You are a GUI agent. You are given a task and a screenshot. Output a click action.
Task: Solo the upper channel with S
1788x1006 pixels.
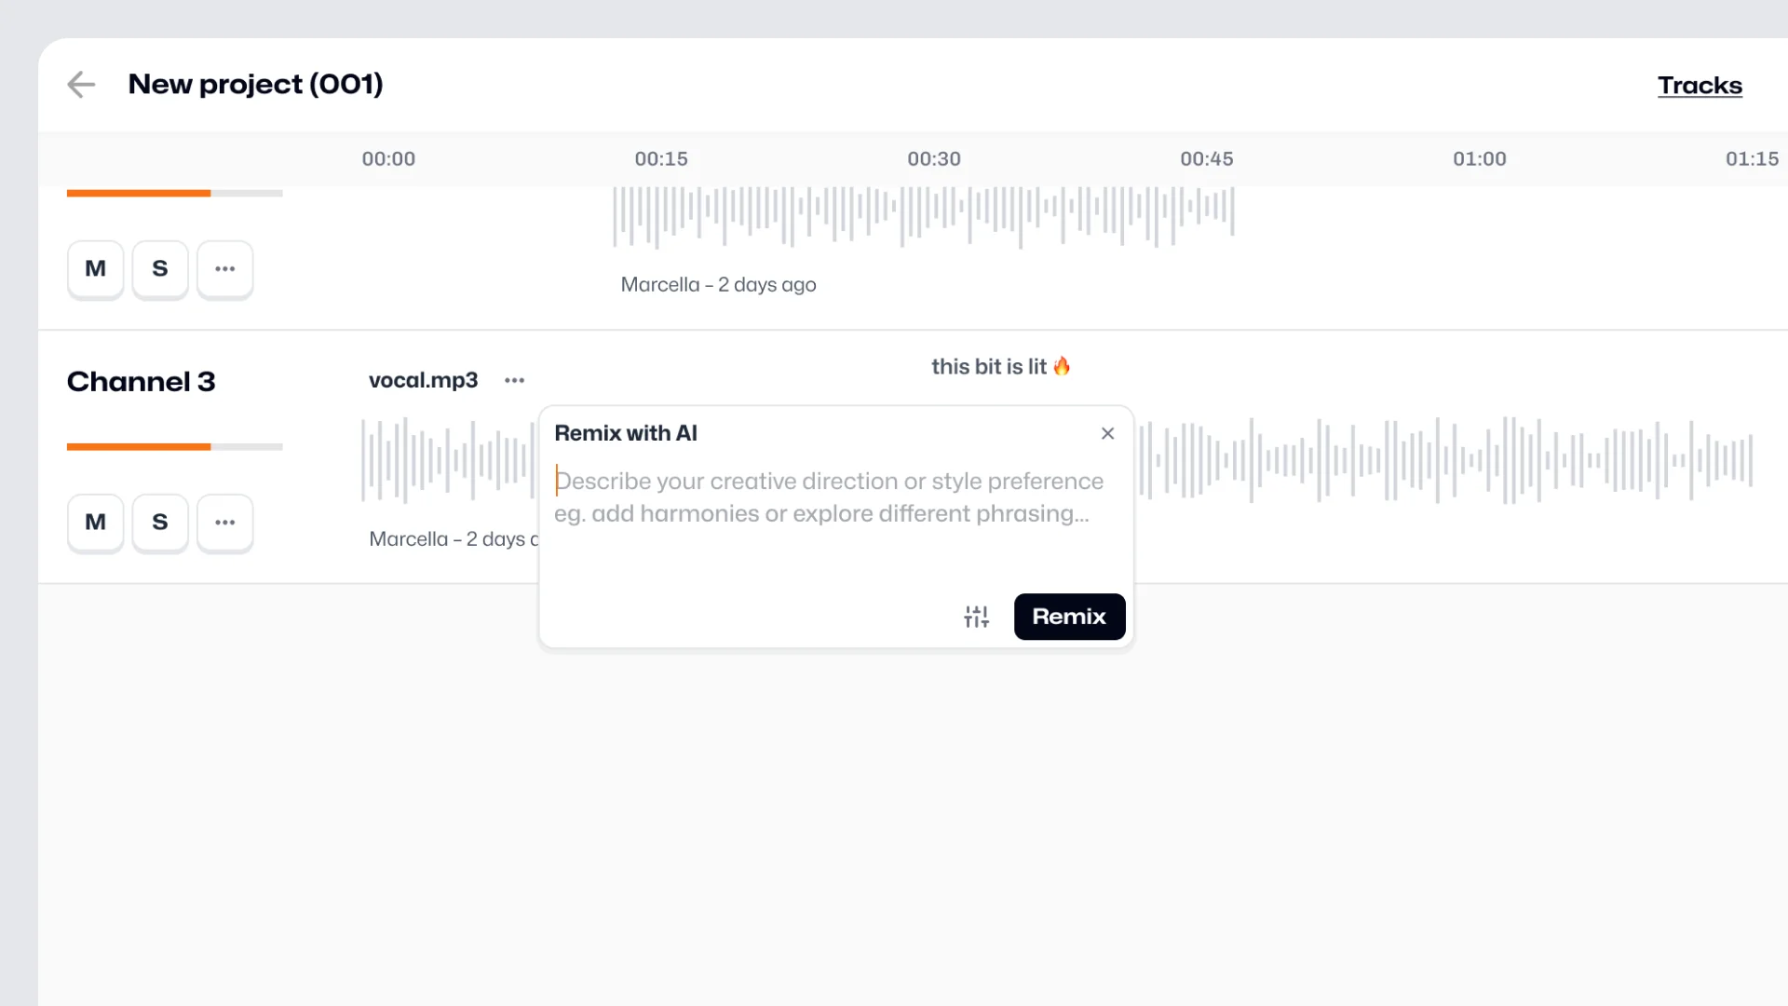160,269
